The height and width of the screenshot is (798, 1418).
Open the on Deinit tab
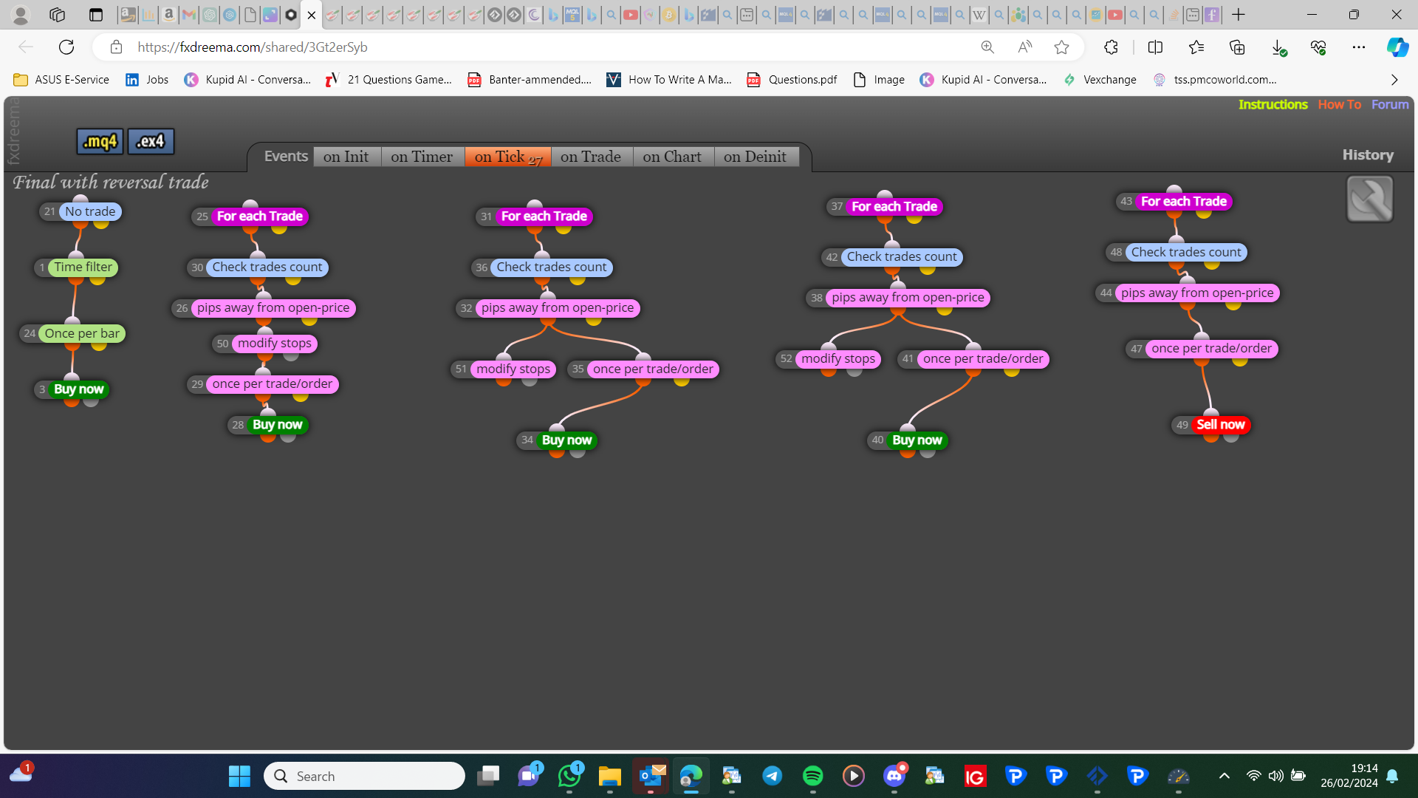(755, 157)
